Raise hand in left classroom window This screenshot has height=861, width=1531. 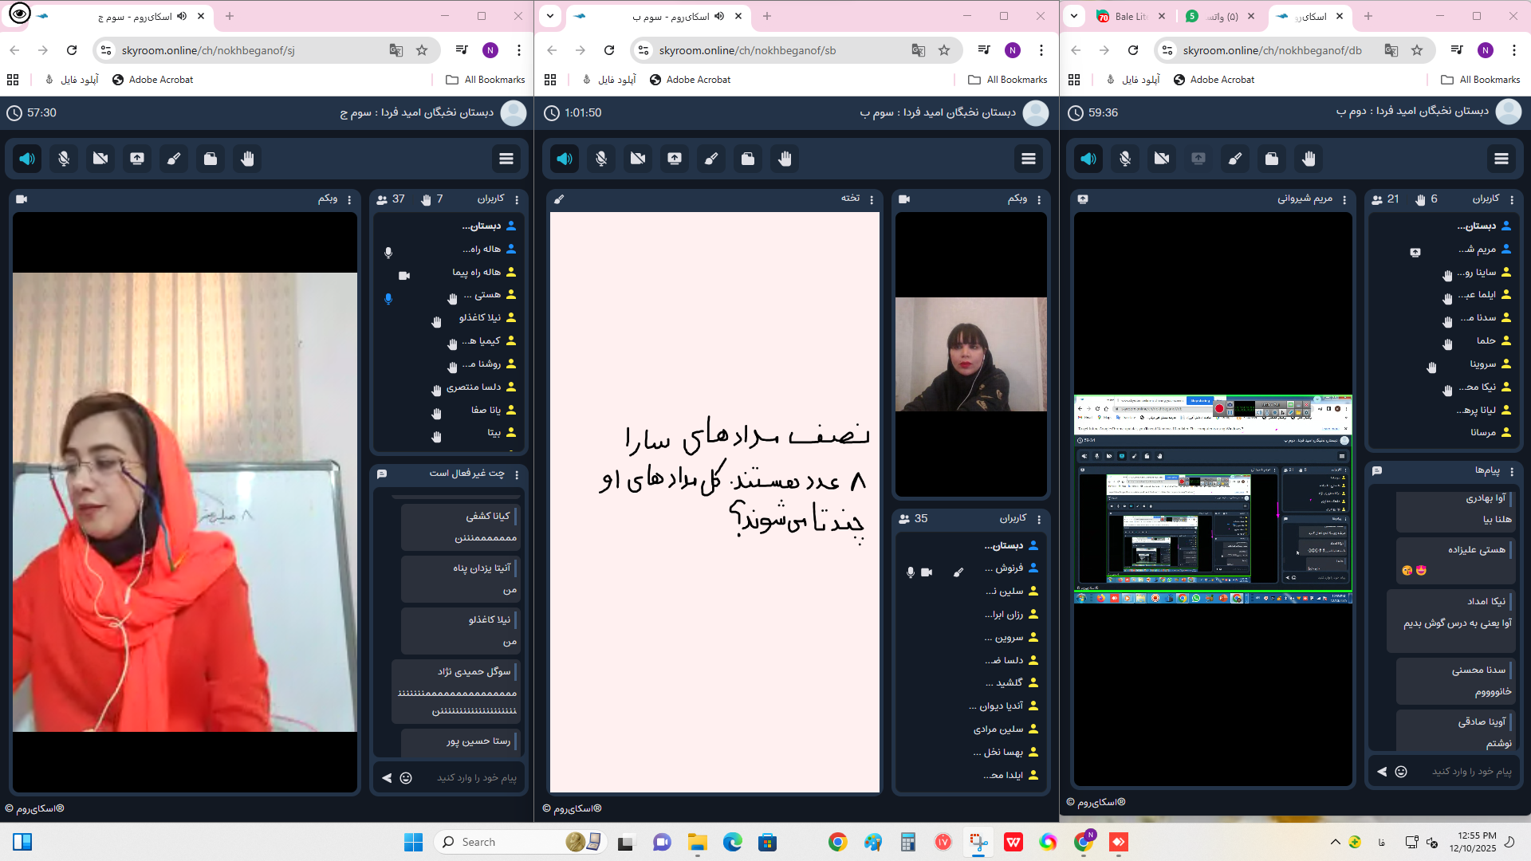point(247,159)
